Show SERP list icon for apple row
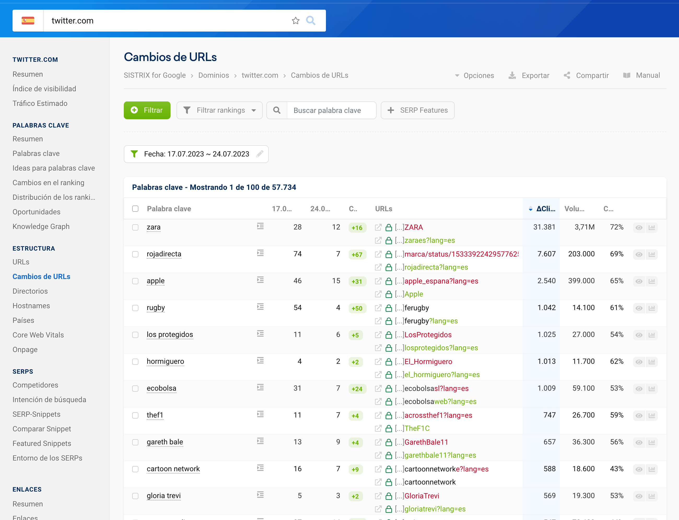The height and width of the screenshot is (520, 679). (x=260, y=280)
